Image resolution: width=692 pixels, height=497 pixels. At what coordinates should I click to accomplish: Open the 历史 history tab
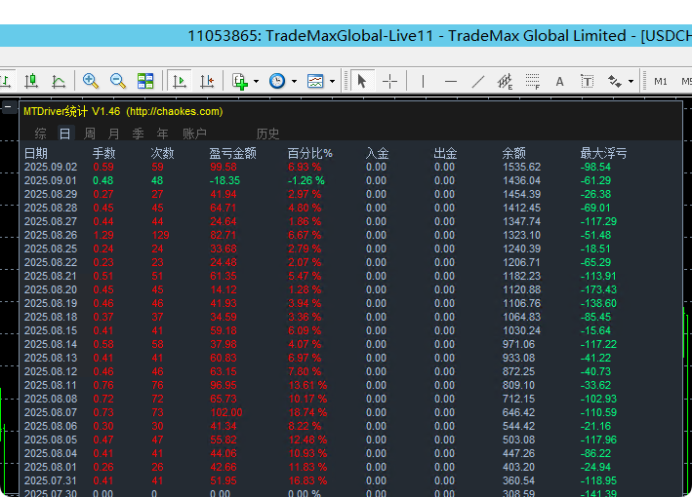pyautogui.click(x=267, y=134)
